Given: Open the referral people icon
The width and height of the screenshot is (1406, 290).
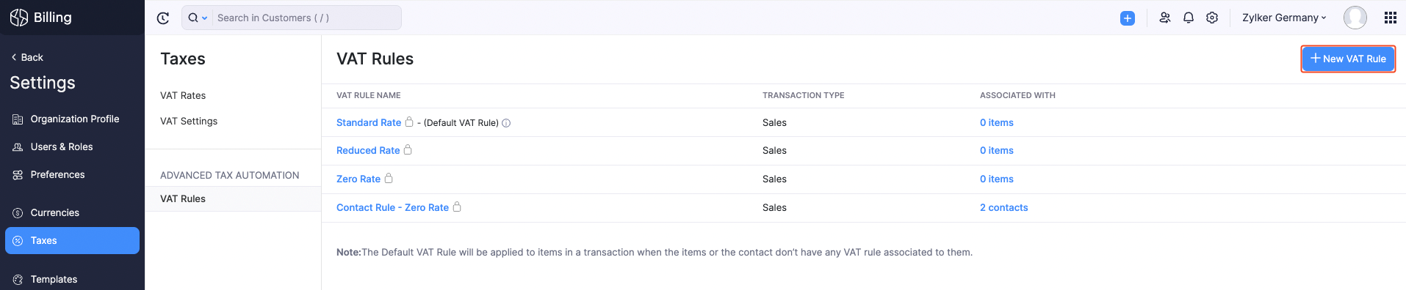Looking at the screenshot, I should (x=1165, y=18).
